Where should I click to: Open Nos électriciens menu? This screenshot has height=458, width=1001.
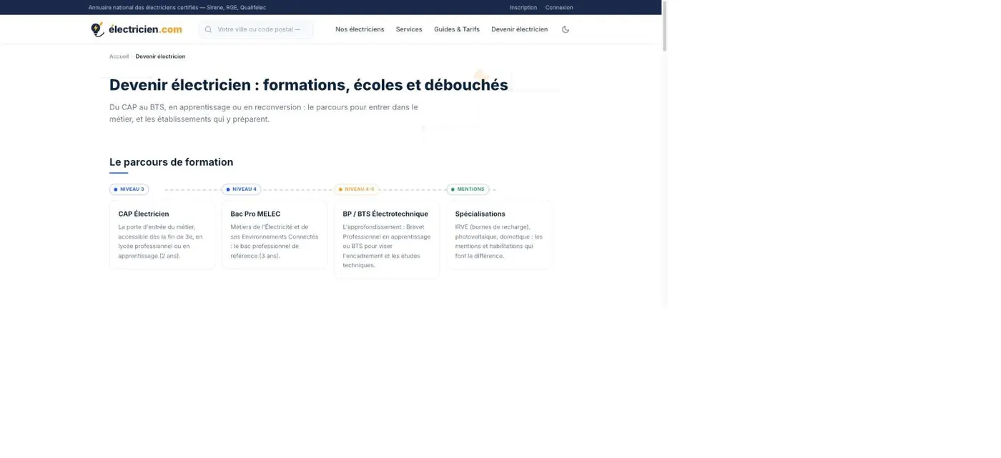click(360, 29)
